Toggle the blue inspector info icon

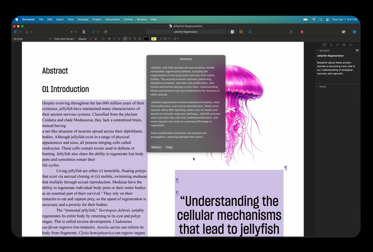point(354,32)
